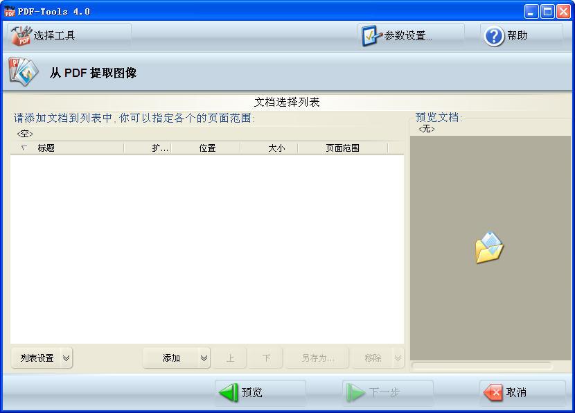Image resolution: width=575 pixels, height=413 pixels.
Task: Click the PDF-Tools title bar application icon
Action: (8, 10)
